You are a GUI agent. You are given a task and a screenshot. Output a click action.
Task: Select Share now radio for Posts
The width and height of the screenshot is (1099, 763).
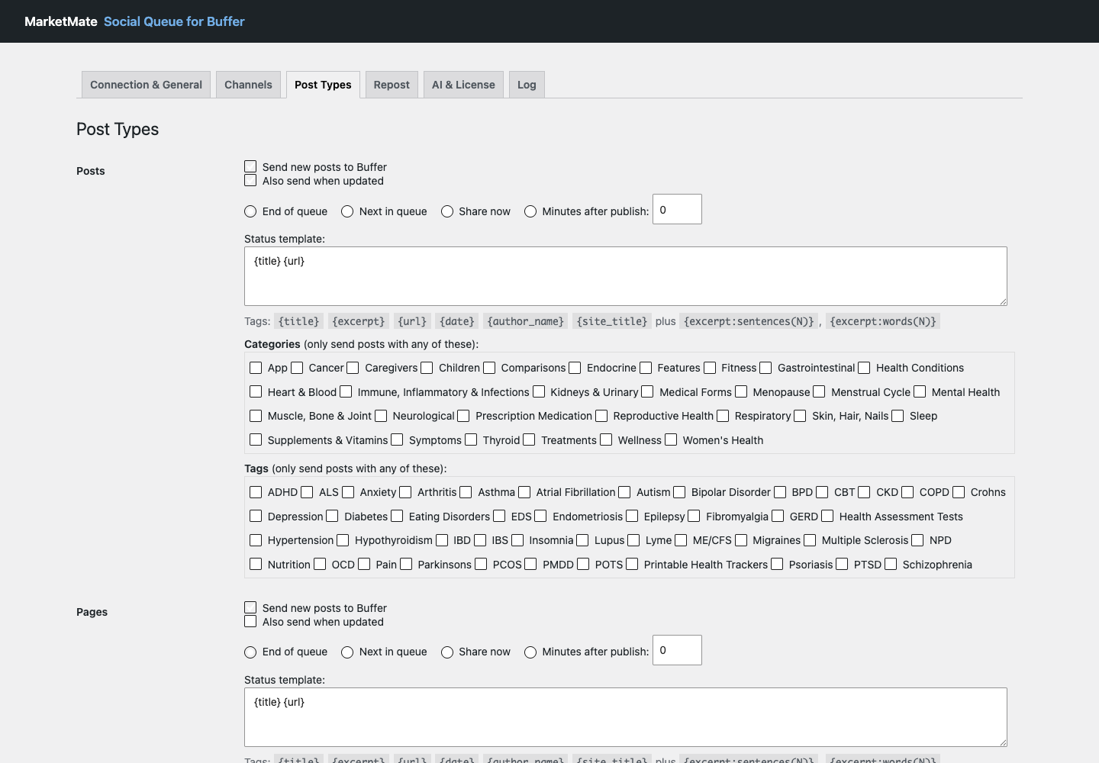[447, 211]
